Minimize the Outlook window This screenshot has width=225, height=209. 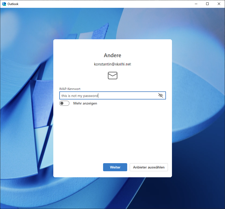point(196,4)
